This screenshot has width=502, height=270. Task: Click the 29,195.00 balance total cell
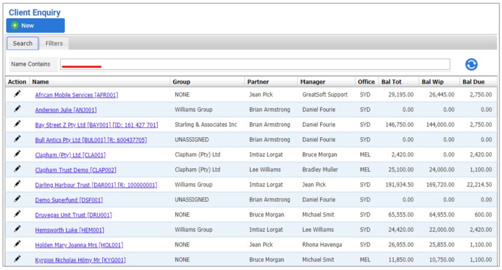[401, 94]
